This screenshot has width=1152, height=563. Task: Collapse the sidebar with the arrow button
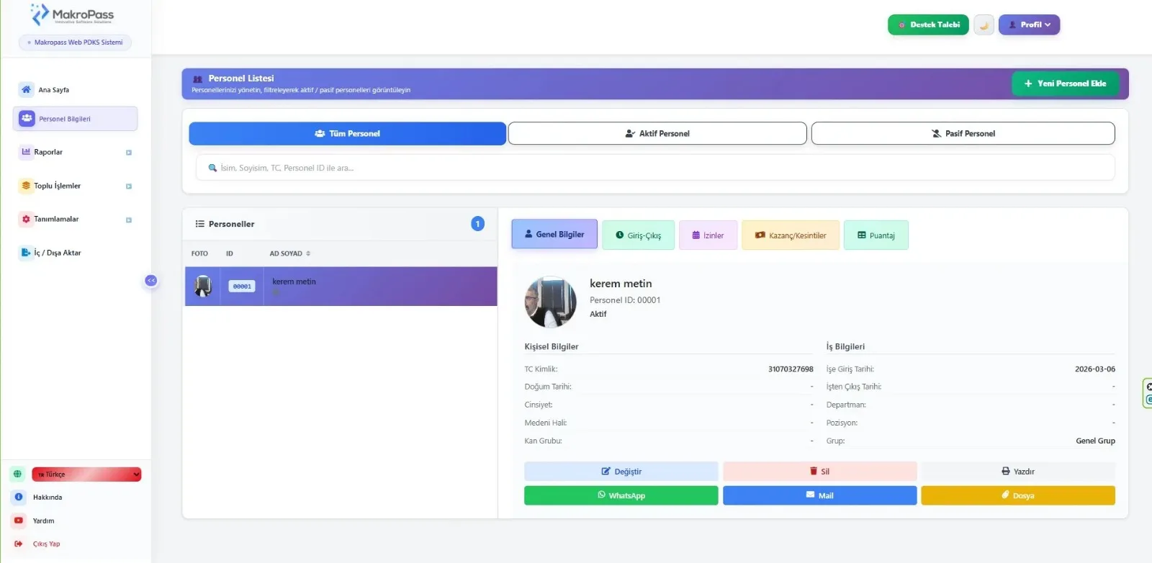[151, 281]
